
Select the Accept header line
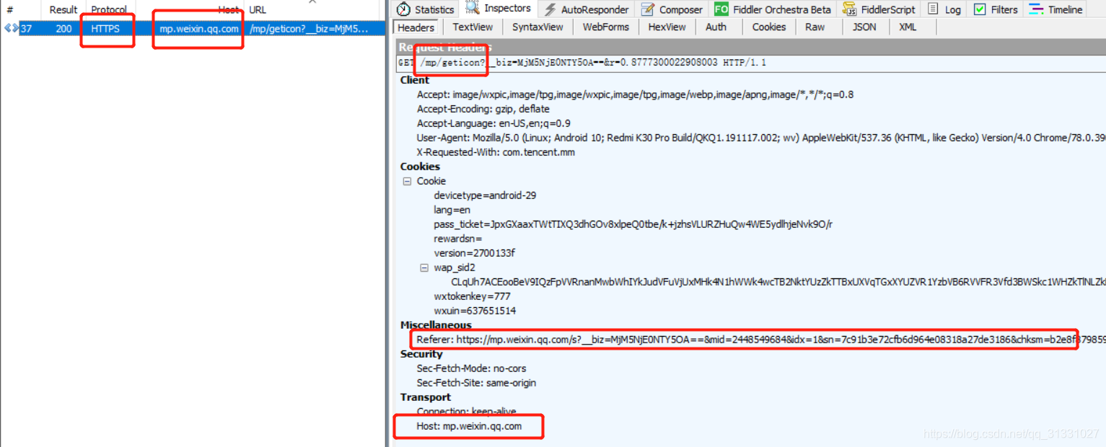tap(635, 94)
